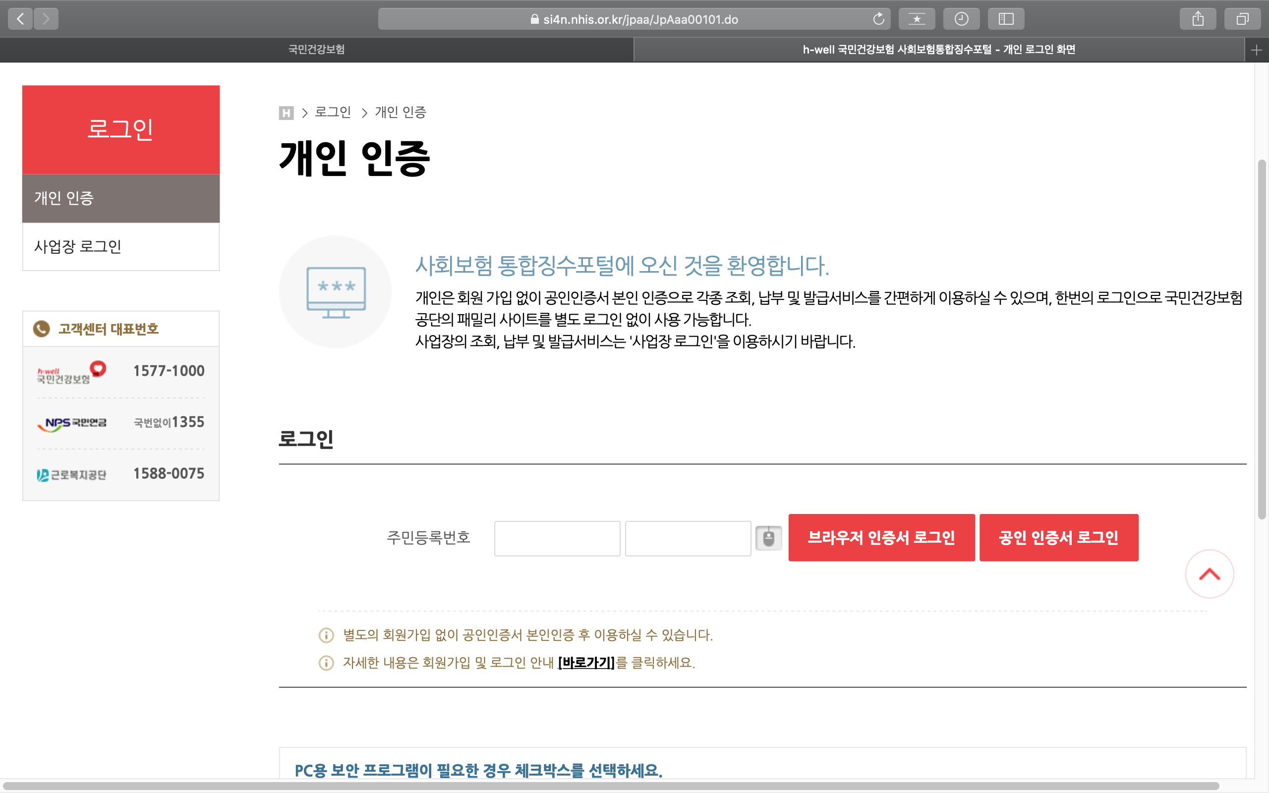Open browsing history clock icon
The height and width of the screenshot is (793, 1269).
(961, 19)
